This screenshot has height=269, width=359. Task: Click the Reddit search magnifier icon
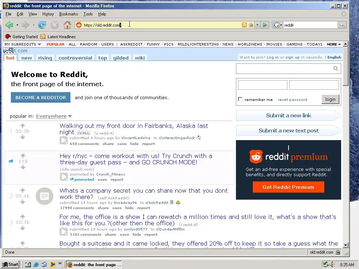click(x=336, y=68)
